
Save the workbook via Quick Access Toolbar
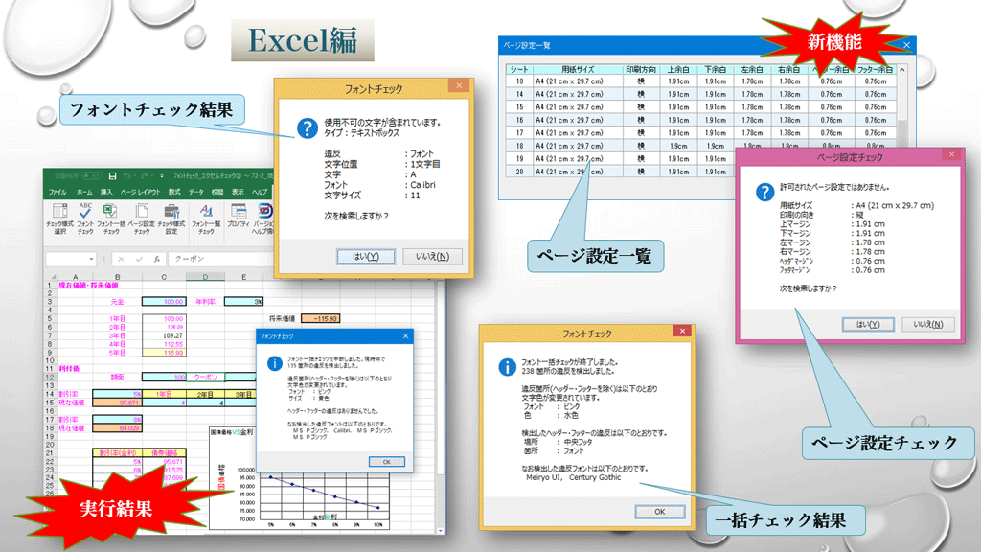click(113, 176)
